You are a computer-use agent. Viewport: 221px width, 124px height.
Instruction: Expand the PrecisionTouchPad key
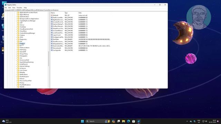click(x=16, y=81)
